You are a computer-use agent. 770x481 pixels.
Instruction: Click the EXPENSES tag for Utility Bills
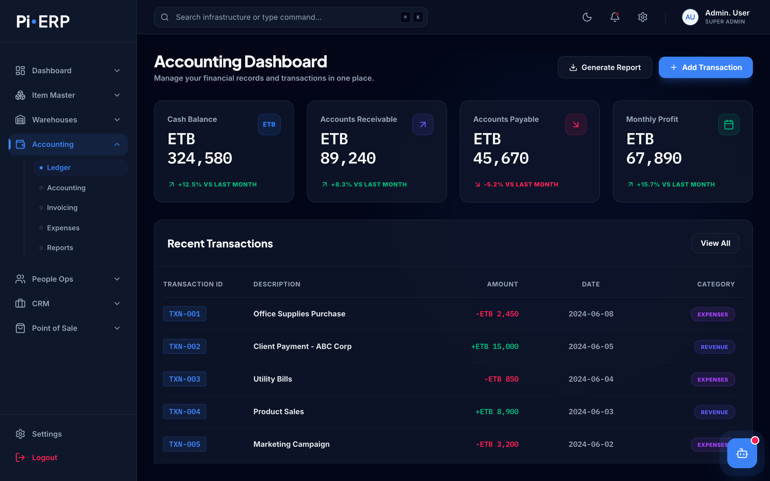pyautogui.click(x=713, y=379)
